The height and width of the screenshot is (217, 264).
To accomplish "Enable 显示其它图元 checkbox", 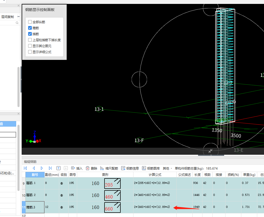I will [30, 46].
